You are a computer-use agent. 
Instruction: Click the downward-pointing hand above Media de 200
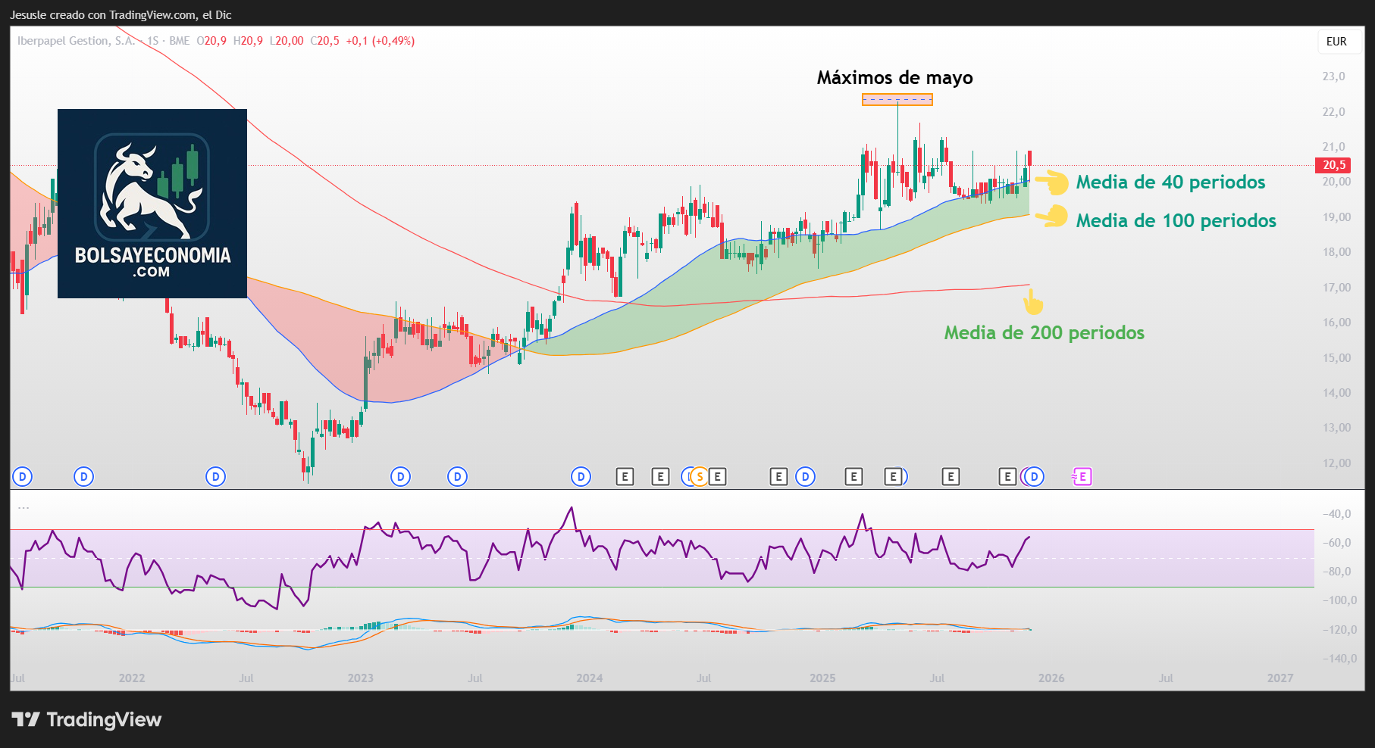click(1032, 303)
